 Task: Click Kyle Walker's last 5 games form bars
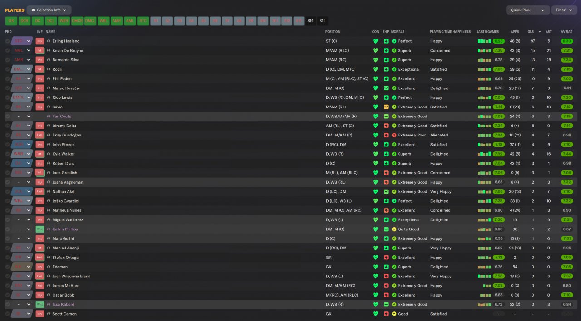click(x=484, y=154)
